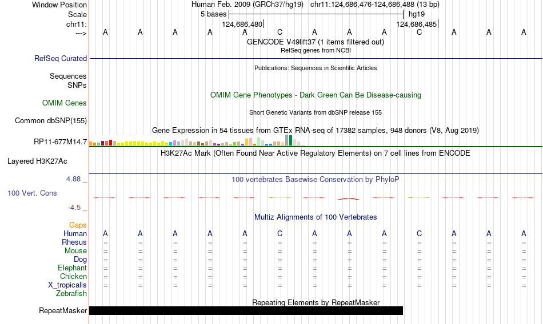Open the Layered H3K27Ac track label
Viewport: 543px width, 324px height.
tap(37, 161)
